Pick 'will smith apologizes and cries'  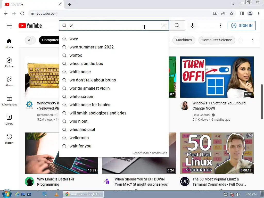coord(114,113)
